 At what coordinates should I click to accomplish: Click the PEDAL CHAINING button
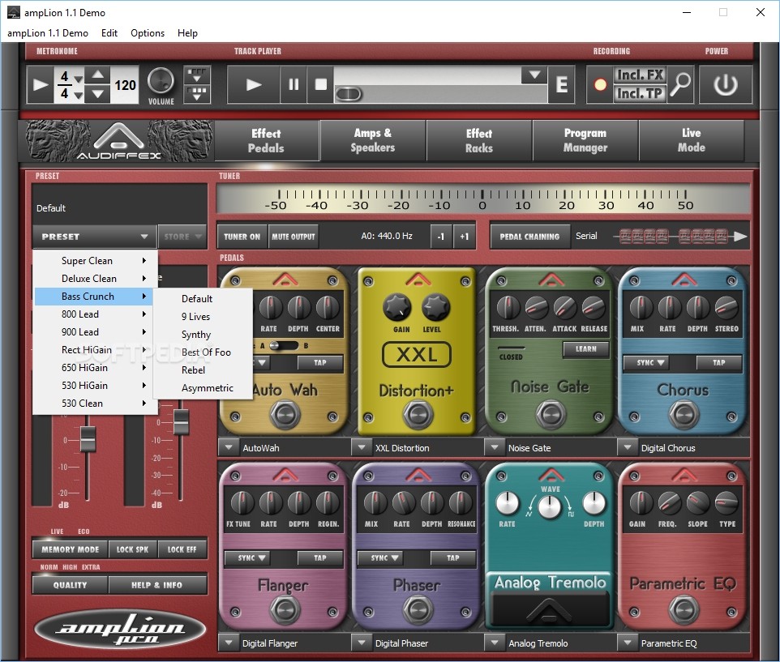[529, 237]
